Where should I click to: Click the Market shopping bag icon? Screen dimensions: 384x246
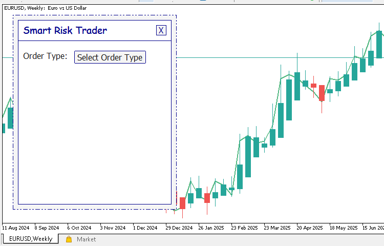(x=69, y=239)
